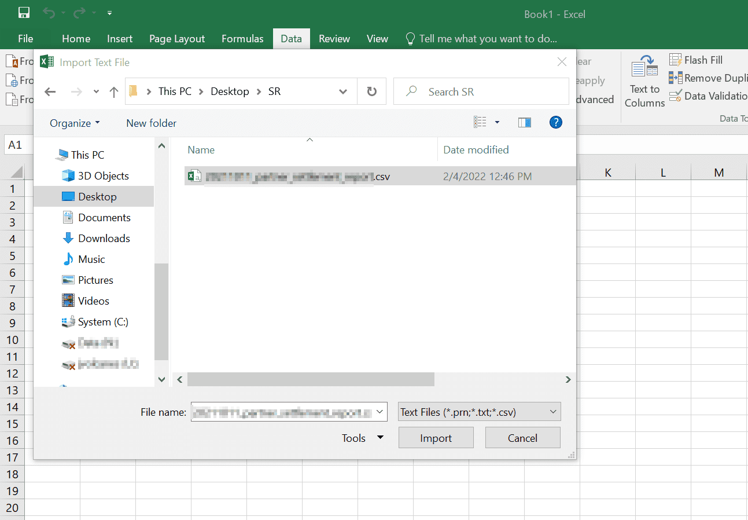Open the Help icon in the dialog toolbar
This screenshot has width=748, height=520.
click(555, 122)
